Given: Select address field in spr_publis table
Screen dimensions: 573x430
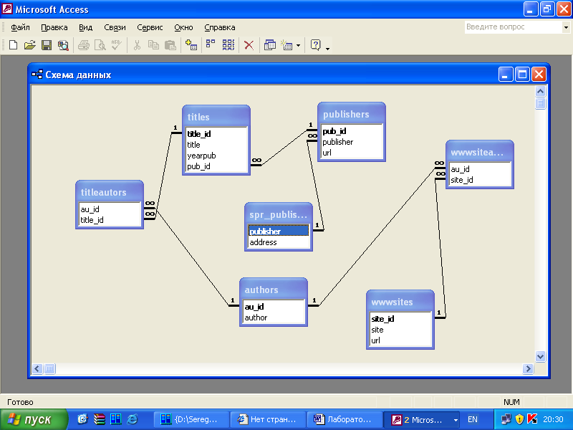Looking at the screenshot, I should click(x=279, y=242).
